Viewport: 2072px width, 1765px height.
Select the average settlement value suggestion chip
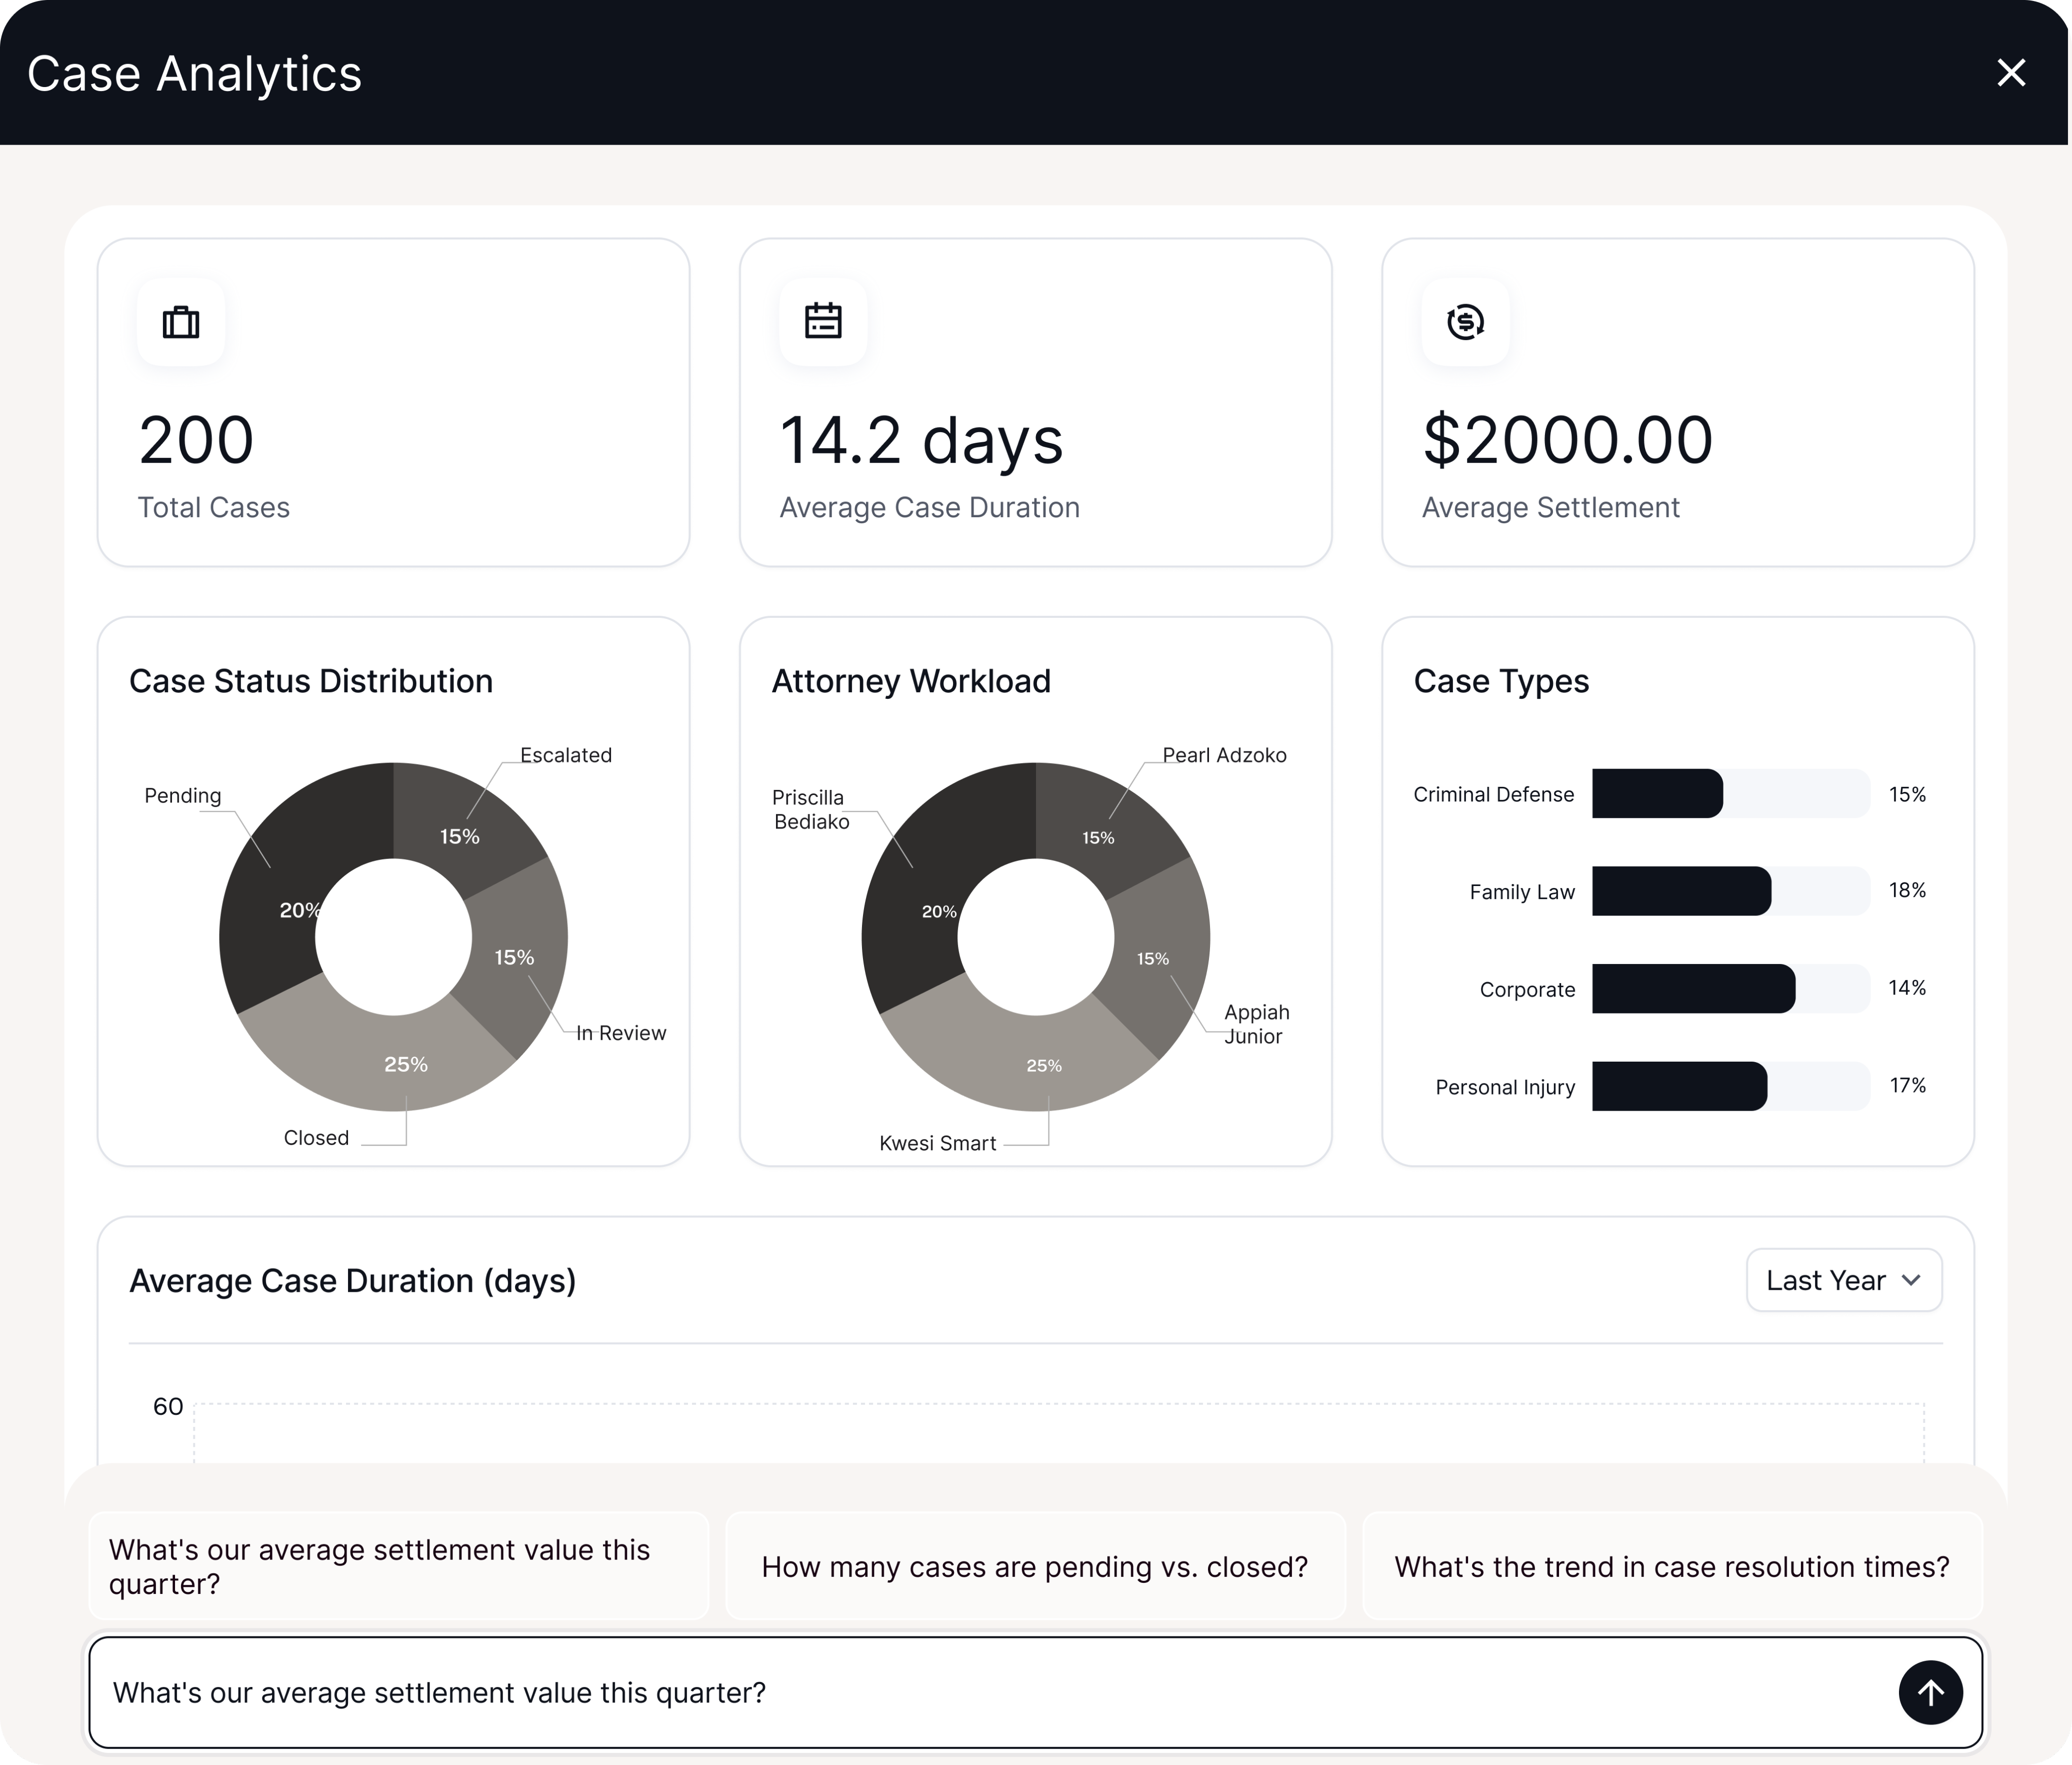pos(398,1566)
